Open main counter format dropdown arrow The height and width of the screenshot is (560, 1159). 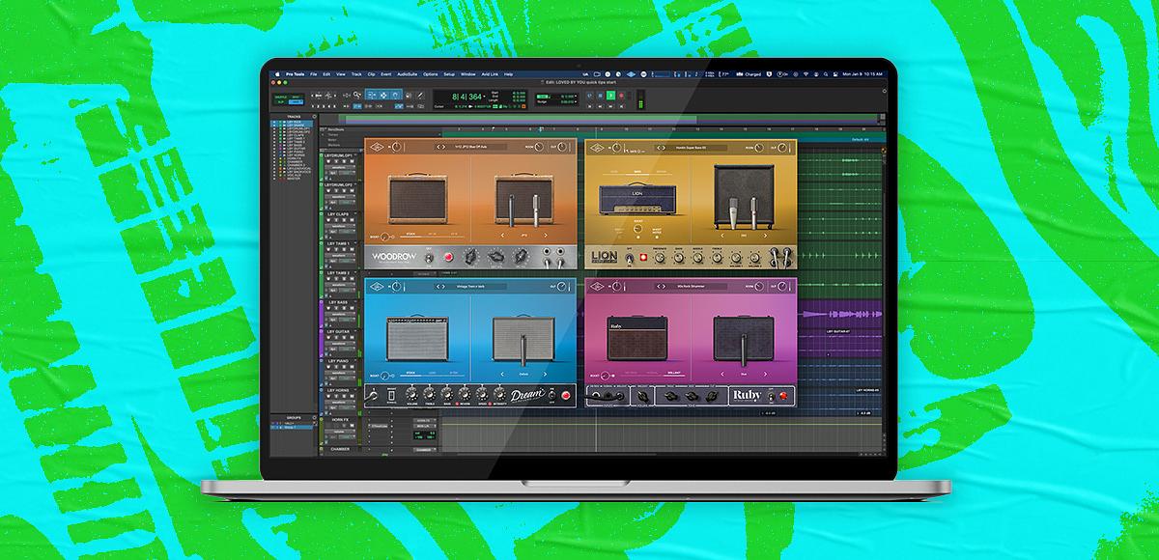pos(484,97)
